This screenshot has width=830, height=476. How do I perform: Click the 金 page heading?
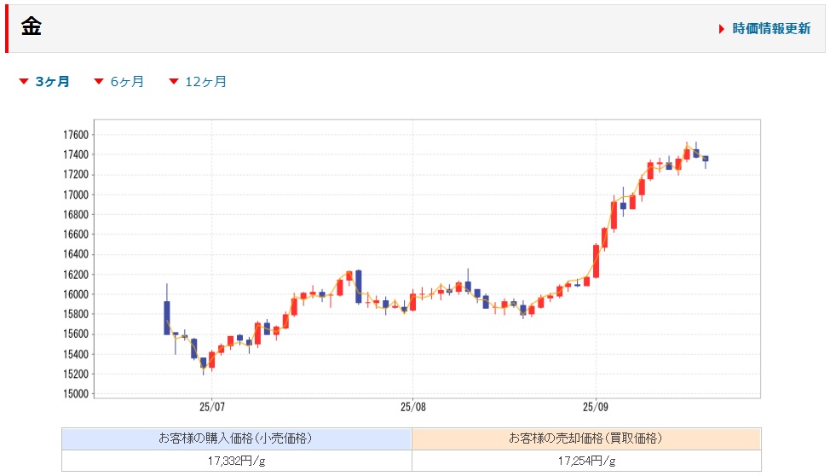point(32,26)
